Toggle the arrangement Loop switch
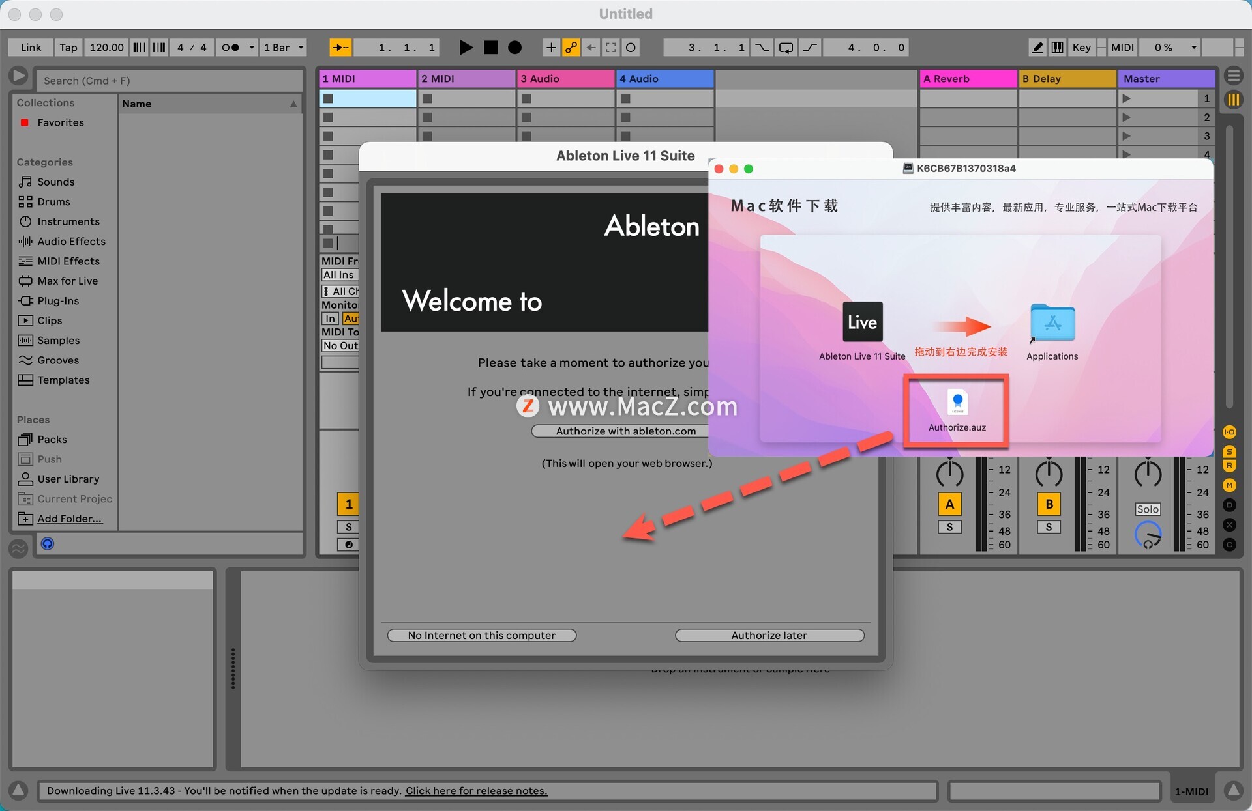1252x811 pixels. 786,48
